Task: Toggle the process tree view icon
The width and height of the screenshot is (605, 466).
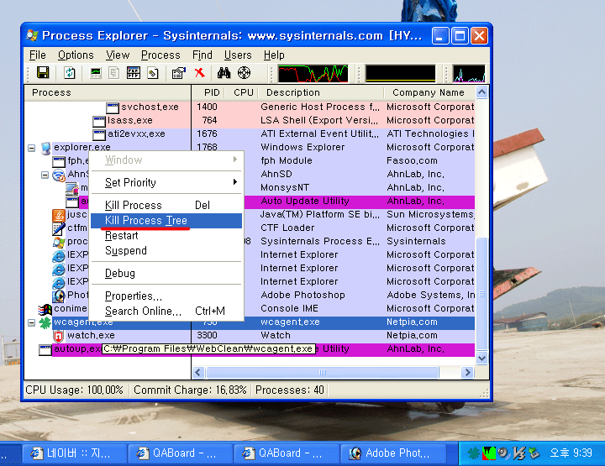Action: 113,72
